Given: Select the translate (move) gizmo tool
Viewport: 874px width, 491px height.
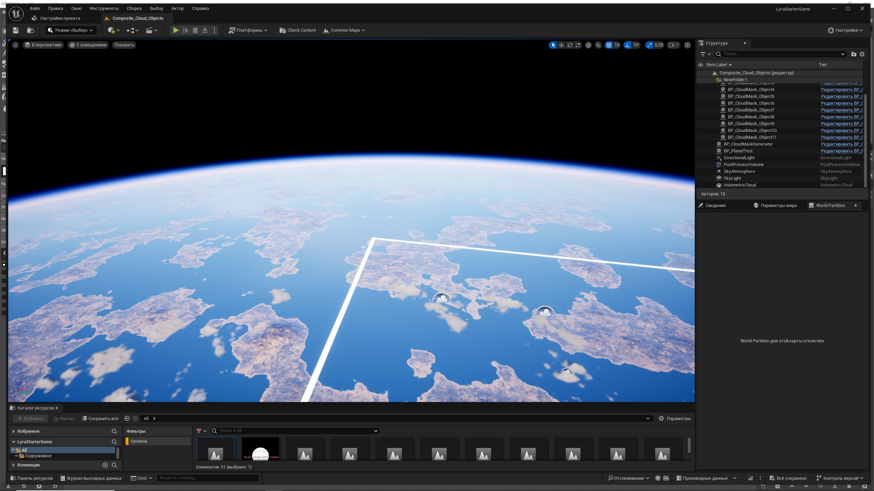Looking at the screenshot, I should pyautogui.click(x=561, y=45).
